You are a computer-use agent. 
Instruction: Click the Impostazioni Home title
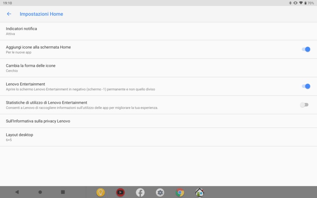(41, 14)
